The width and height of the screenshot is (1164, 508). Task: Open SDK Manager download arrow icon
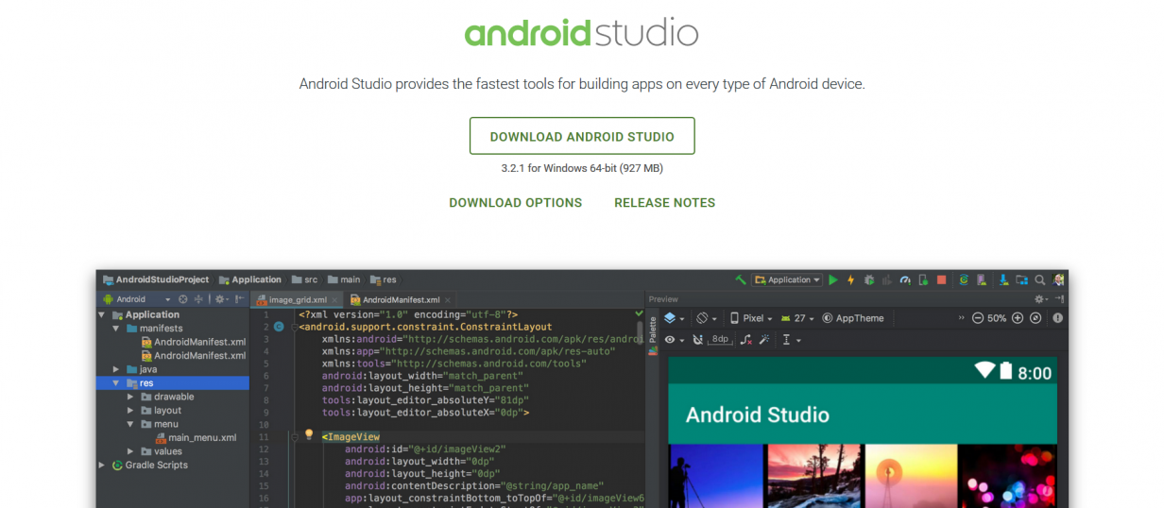pyautogui.click(x=1003, y=280)
